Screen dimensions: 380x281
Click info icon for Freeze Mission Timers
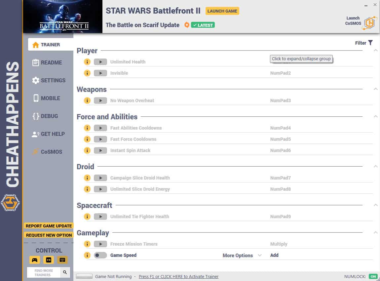coord(87,244)
